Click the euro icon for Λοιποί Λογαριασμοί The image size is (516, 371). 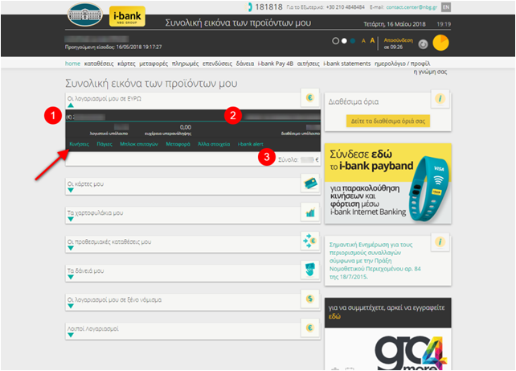310,328
